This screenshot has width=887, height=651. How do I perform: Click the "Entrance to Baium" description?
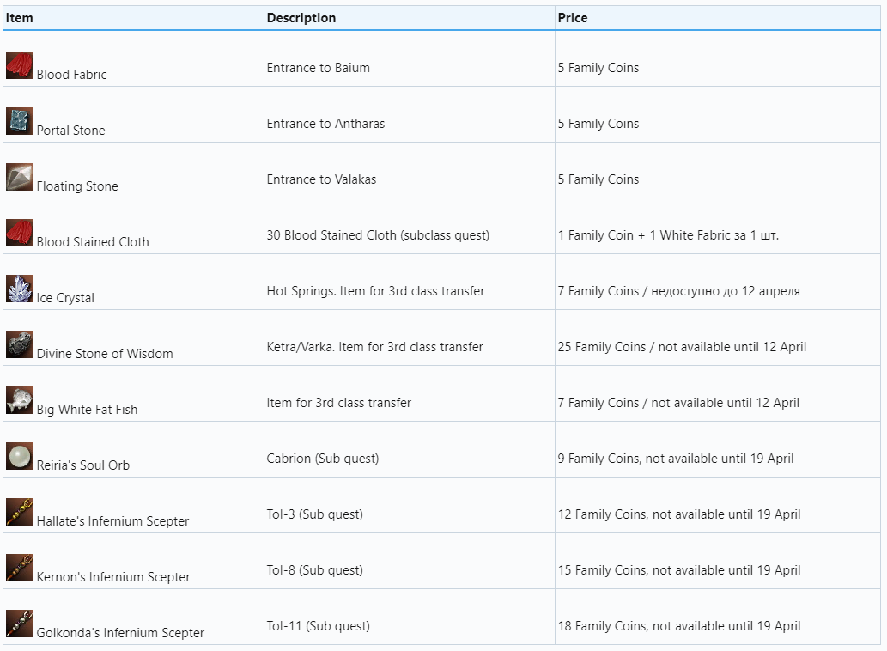[x=318, y=68]
